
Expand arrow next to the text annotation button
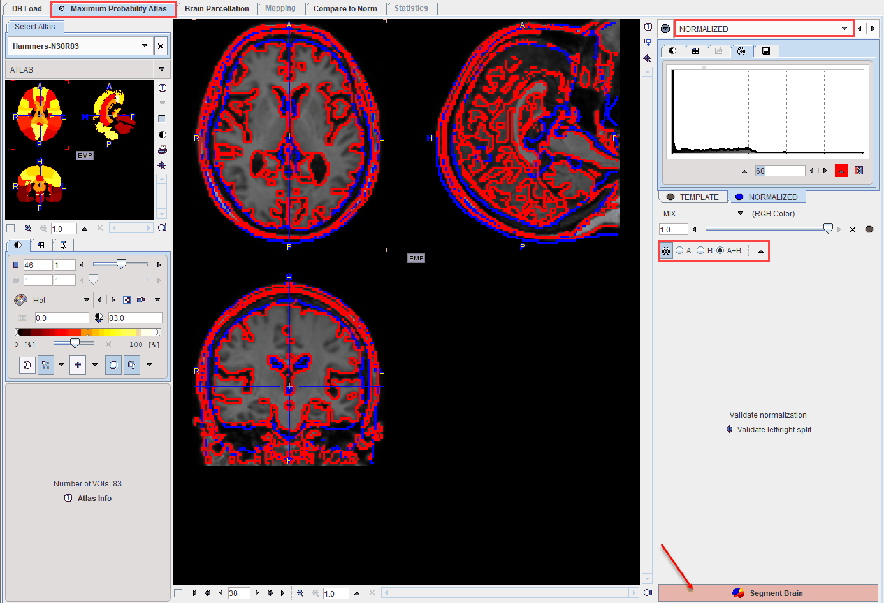tap(149, 365)
